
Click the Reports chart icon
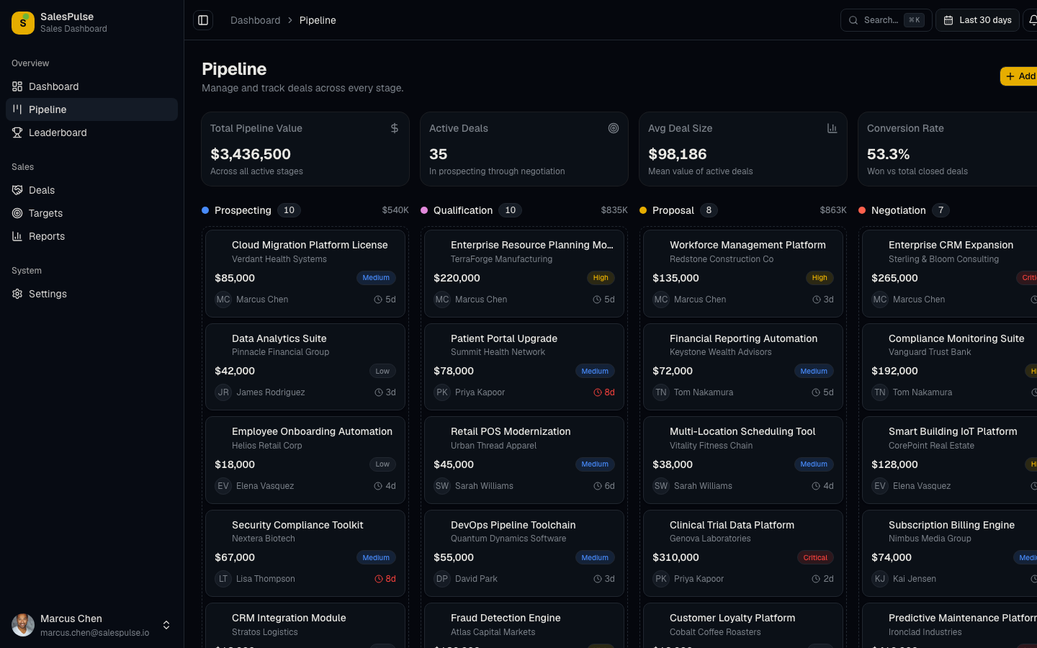(17, 235)
